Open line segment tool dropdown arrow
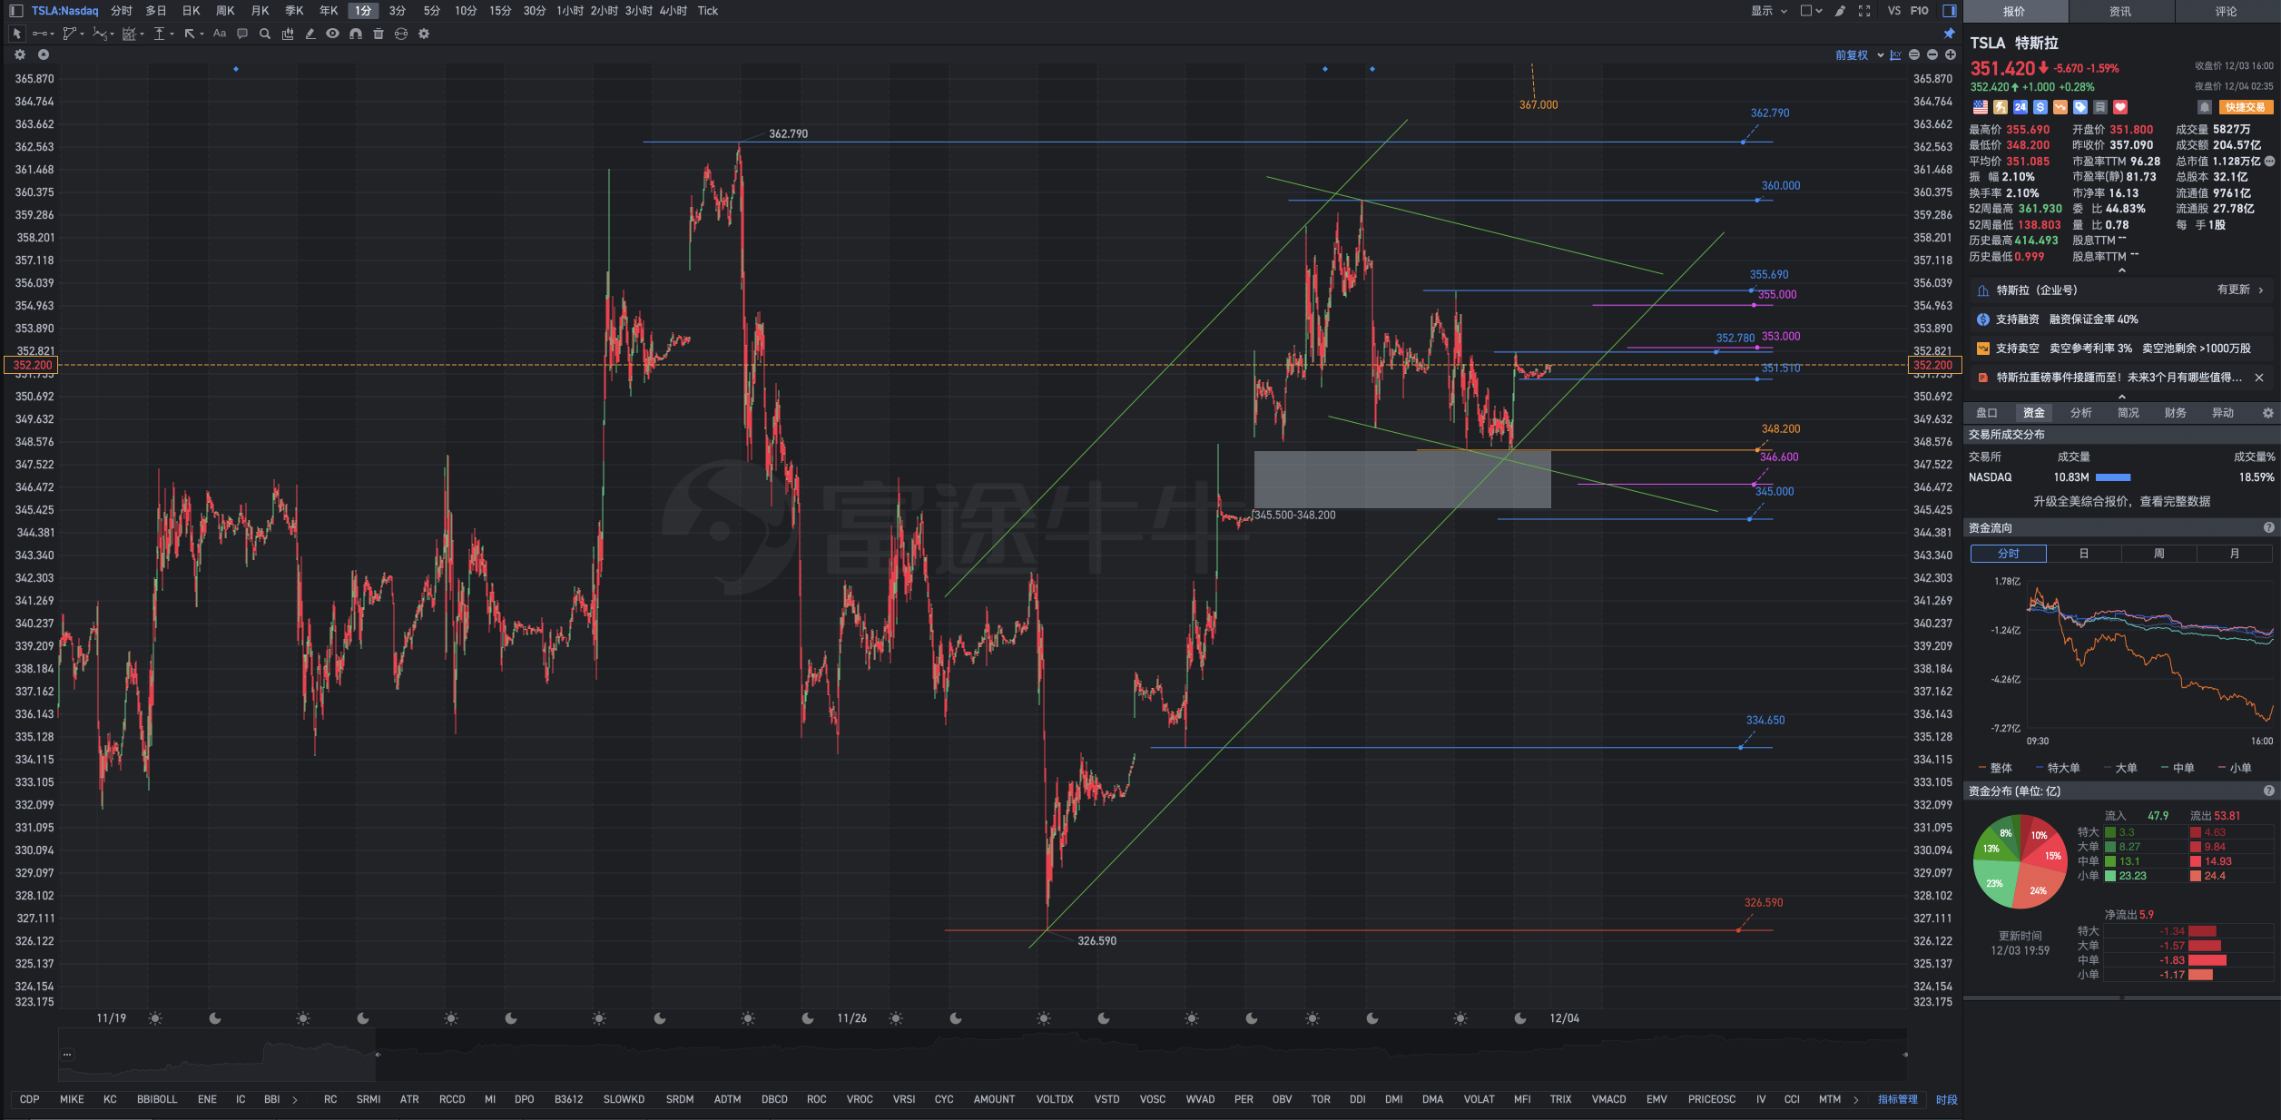Viewport: 2281px width, 1120px height. 53,34
